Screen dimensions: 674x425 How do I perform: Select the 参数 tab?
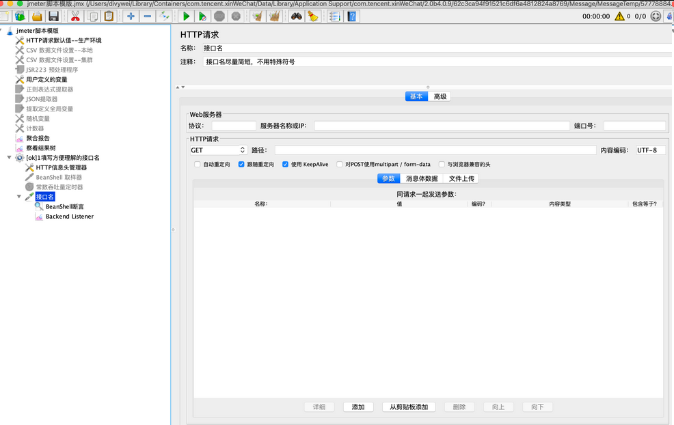(x=388, y=178)
